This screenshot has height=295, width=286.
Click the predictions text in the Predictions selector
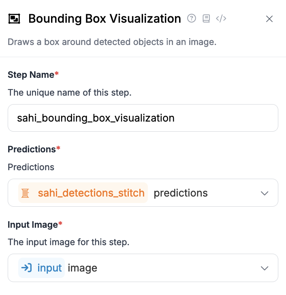click(181, 193)
